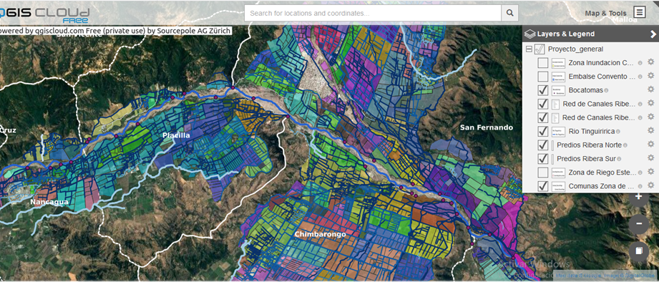
Task: Click the round copy button below zoom controls
Action: click(639, 251)
